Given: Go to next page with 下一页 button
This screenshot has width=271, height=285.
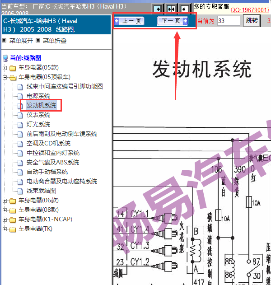Looking at the screenshot, I should click(x=173, y=21).
